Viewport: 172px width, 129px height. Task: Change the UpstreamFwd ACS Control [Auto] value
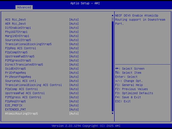coord(74,93)
